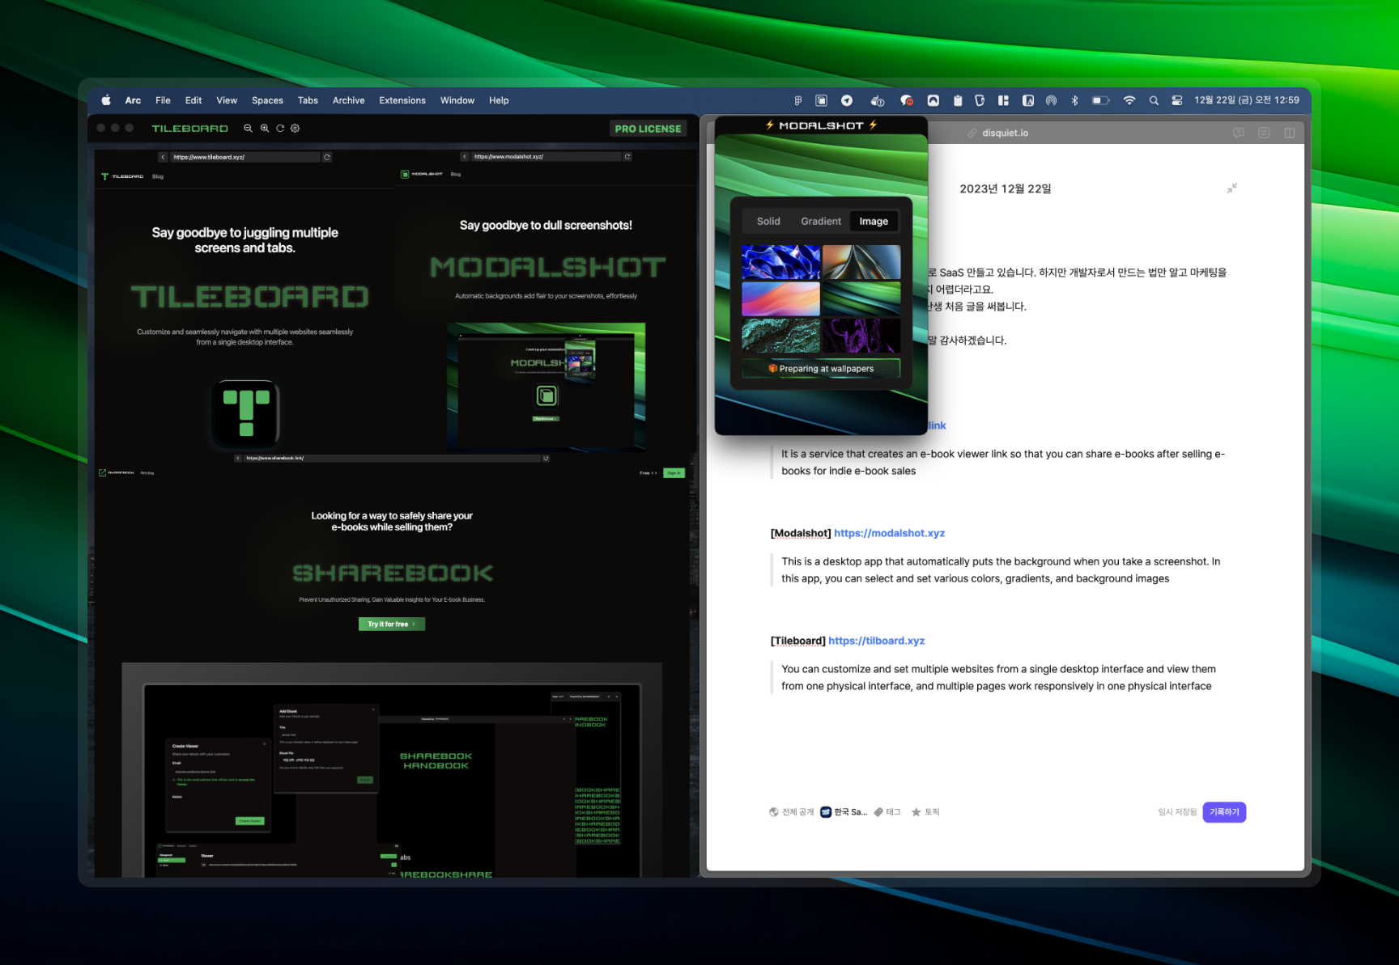Zoom in using the Tileboard toolbar
Image resolution: width=1399 pixels, height=965 pixels.
tap(265, 129)
